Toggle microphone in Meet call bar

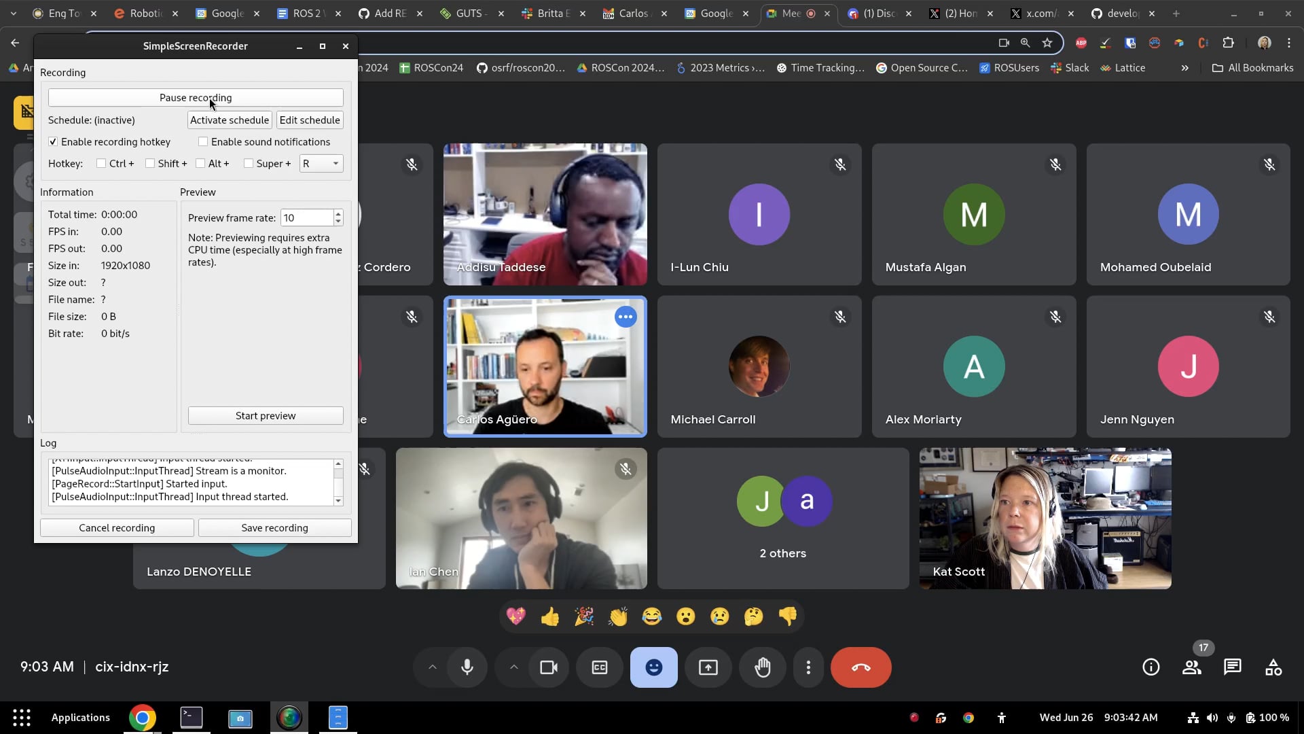467,667
